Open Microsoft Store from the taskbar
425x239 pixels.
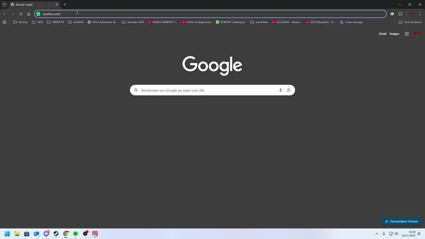[27, 234]
